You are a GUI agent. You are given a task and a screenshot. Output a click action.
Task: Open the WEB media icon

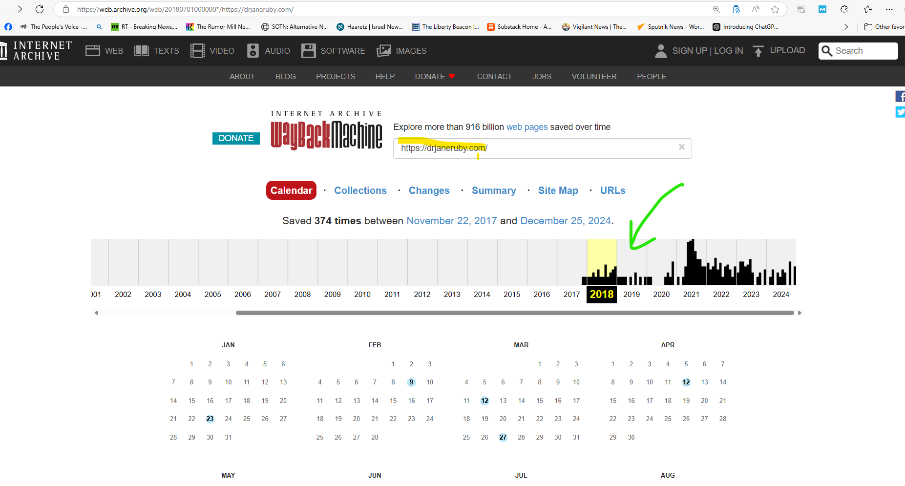click(x=93, y=51)
